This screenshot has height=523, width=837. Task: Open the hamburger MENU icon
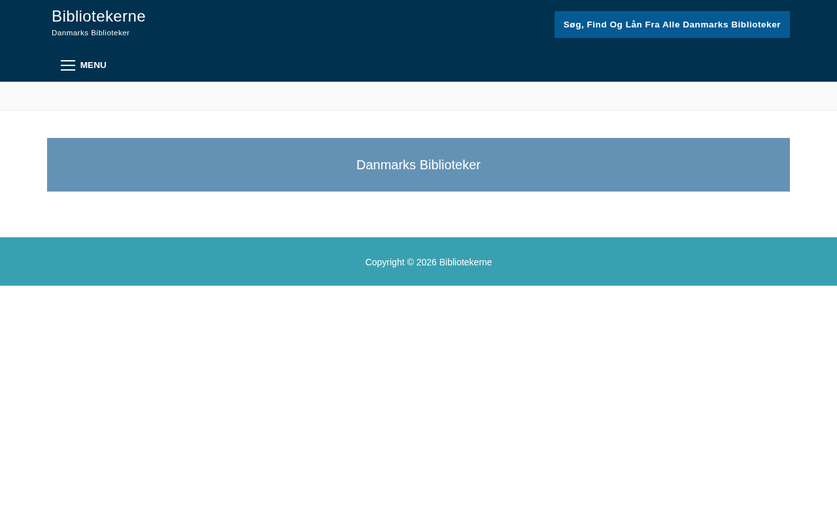pyautogui.click(x=68, y=65)
